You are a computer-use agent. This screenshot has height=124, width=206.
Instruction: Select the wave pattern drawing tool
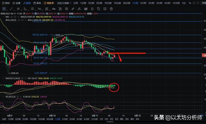[39, 9]
